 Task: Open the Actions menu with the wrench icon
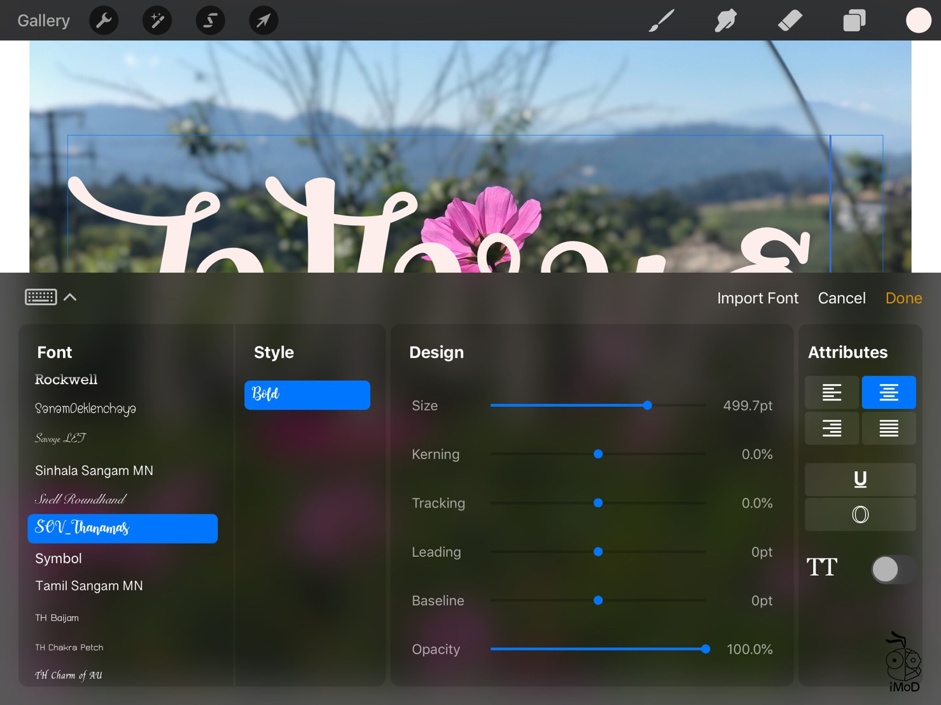click(104, 20)
